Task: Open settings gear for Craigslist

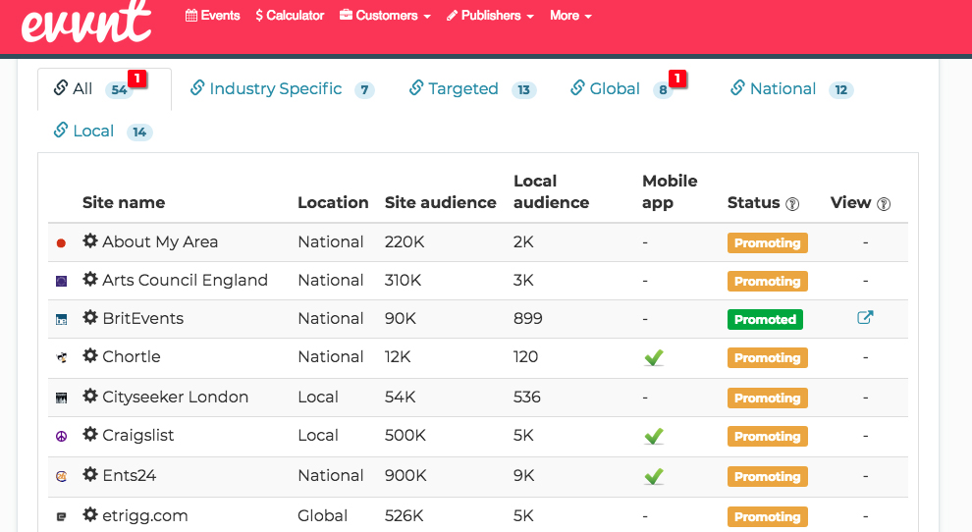Action: pyautogui.click(x=90, y=434)
